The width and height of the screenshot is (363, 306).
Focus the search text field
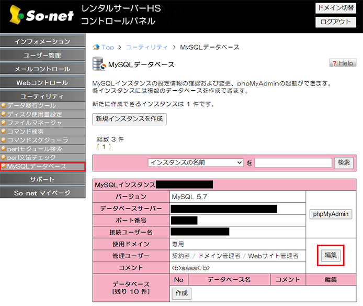293,163
